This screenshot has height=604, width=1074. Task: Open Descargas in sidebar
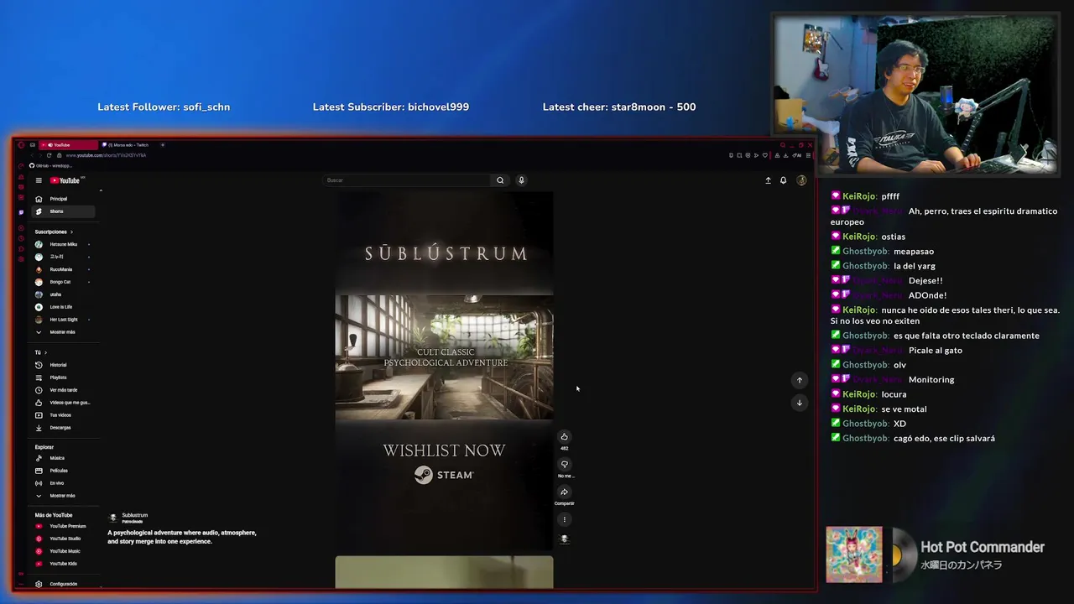[x=65, y=428]
